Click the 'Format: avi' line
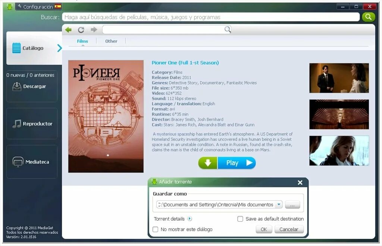The height and width of the screenshot is (246, 382). (x=163, y=109)
